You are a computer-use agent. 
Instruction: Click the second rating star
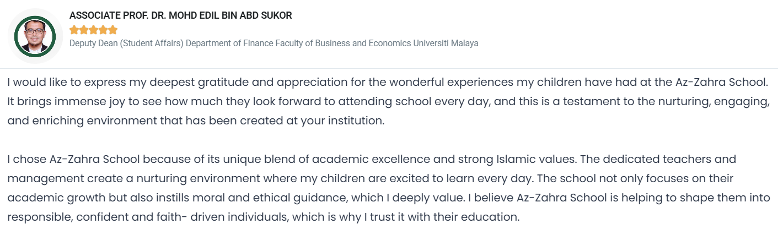pyautogui.click(x=84, y=30)
